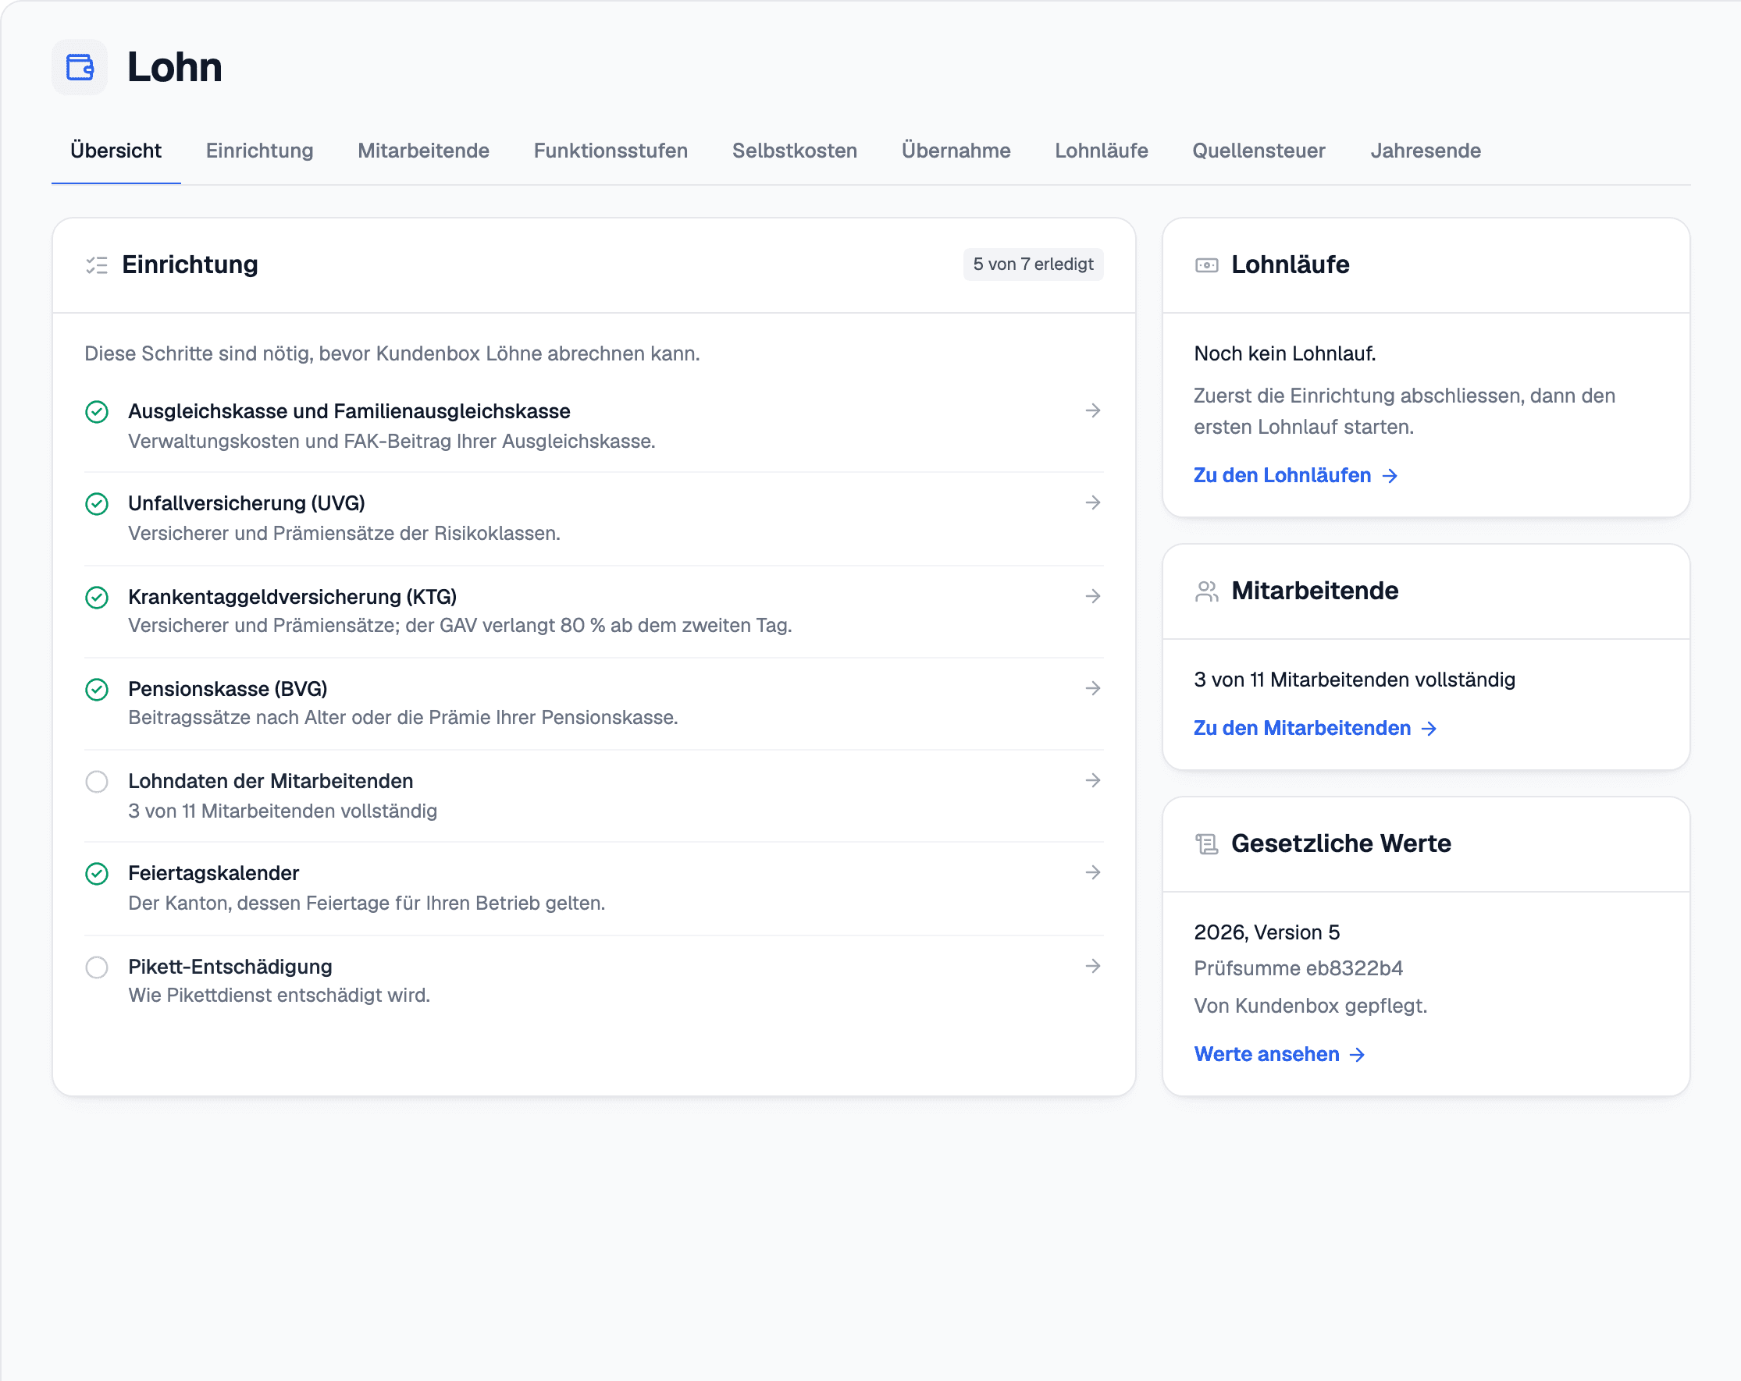Image resolution: width=1741 pixels, height=1381 pixels.
Task: Click the checklist icon beside Einrichtung heading
Action: click(97, 264)
